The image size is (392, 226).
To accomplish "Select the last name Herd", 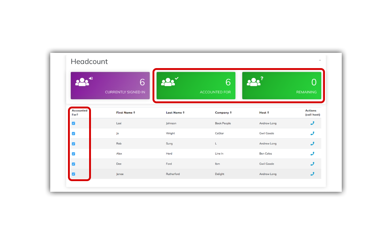I will (x=169, y=154).
